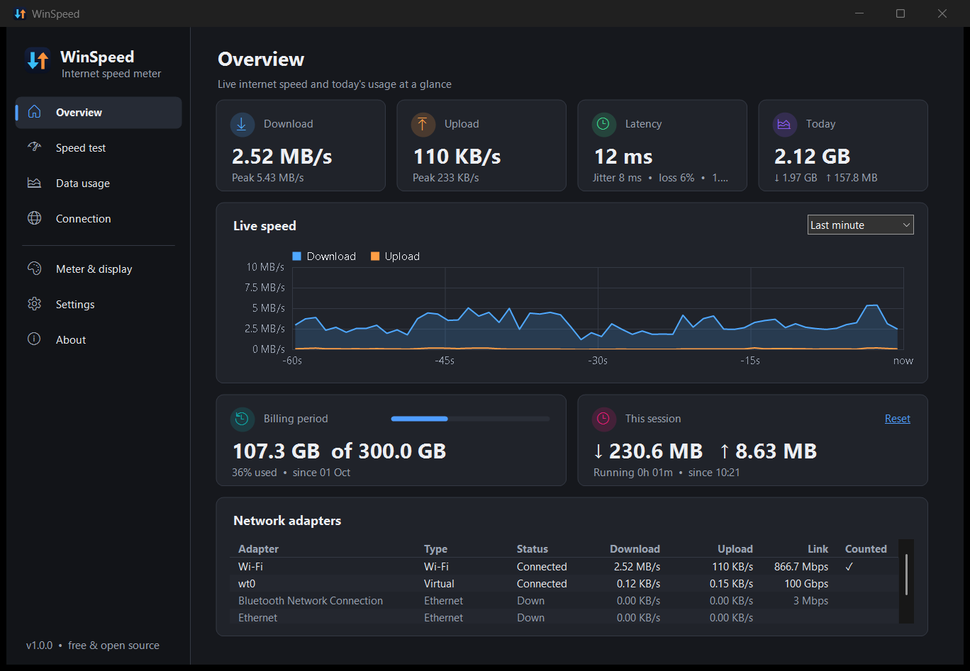The width and height of the screenshot is (970, 671).
Task: Navigate to the Connection page
Action: point(99,219)
